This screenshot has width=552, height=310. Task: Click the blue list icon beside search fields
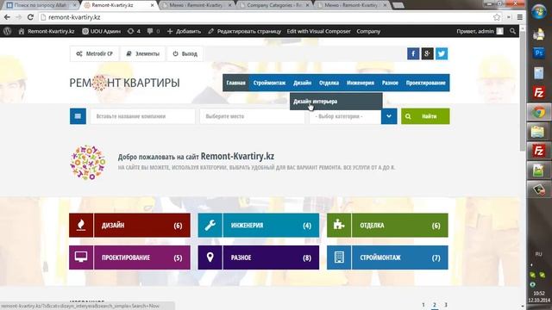pos(78,116)
